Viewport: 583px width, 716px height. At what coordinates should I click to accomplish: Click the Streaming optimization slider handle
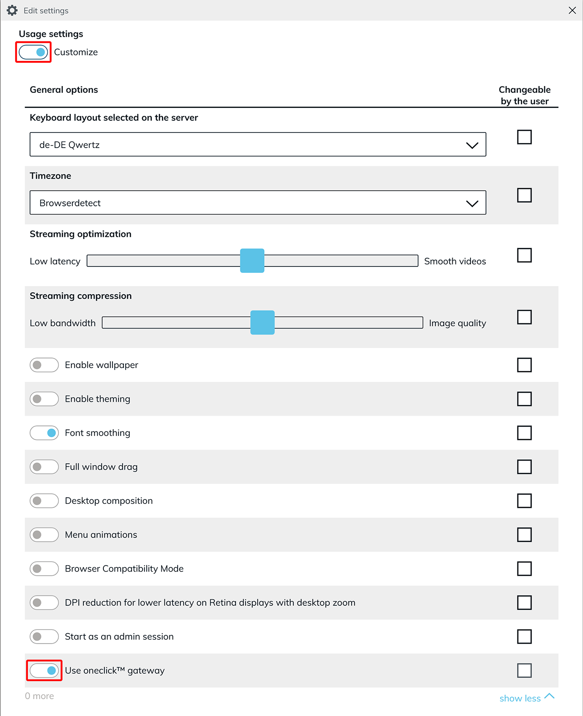tap(252, 261)
